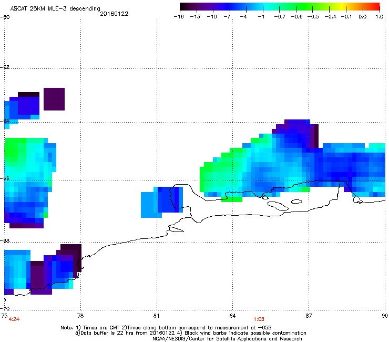Screen dimensions: 389x342
Task: Click the "0.0" color bar label
Action: pos(363,17)
